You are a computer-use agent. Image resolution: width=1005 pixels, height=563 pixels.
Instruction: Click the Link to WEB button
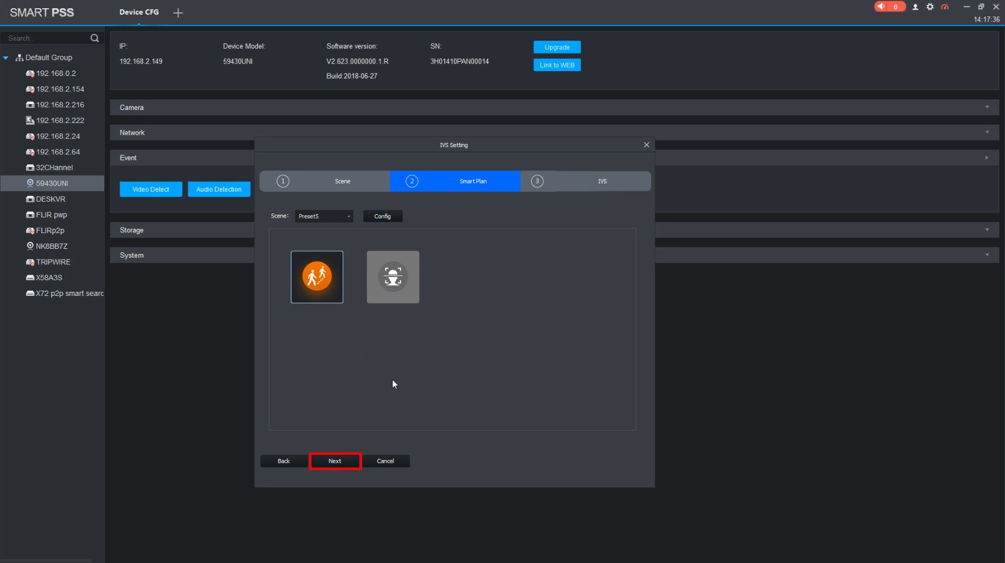(x=557, y=65)
